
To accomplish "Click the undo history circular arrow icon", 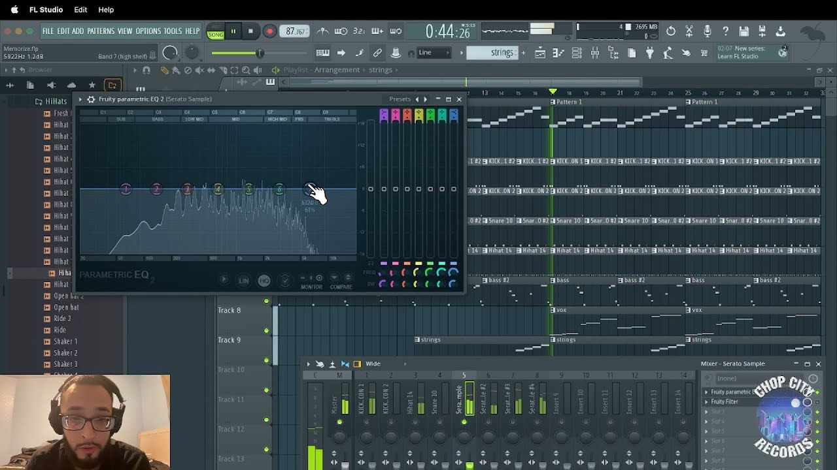I will coord(670,31).
